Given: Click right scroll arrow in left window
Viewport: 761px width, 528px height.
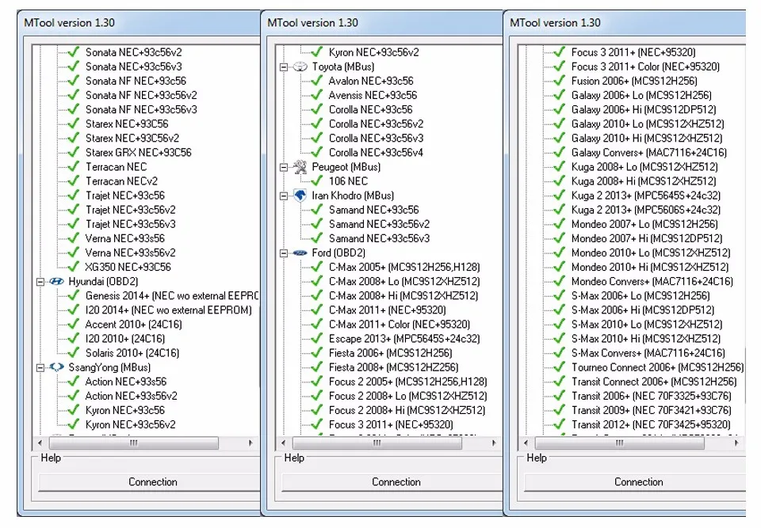Looking at the screenshot, I should [x=250, y=443].
